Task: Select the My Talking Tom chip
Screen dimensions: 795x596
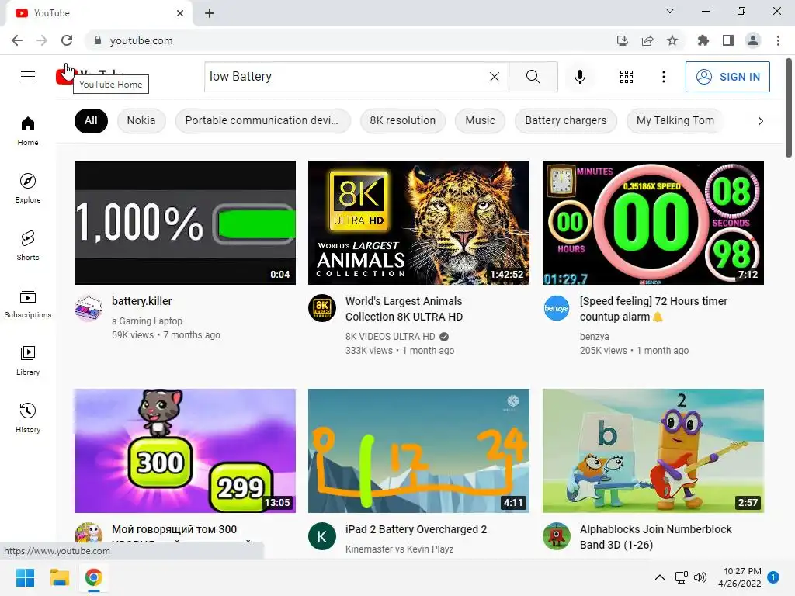Action: click(x=675, y=120)
